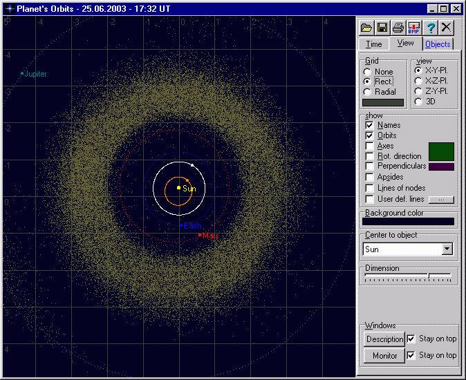Enable the Rot. direction checkbox
Viewport: 466px width, 380px height.
click(x=369, y=156)
